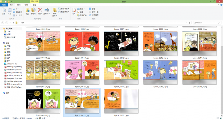Click Invert selection (反向選擇) in the ribbon
The image size is (223, 120).
[x=94, y=15]
